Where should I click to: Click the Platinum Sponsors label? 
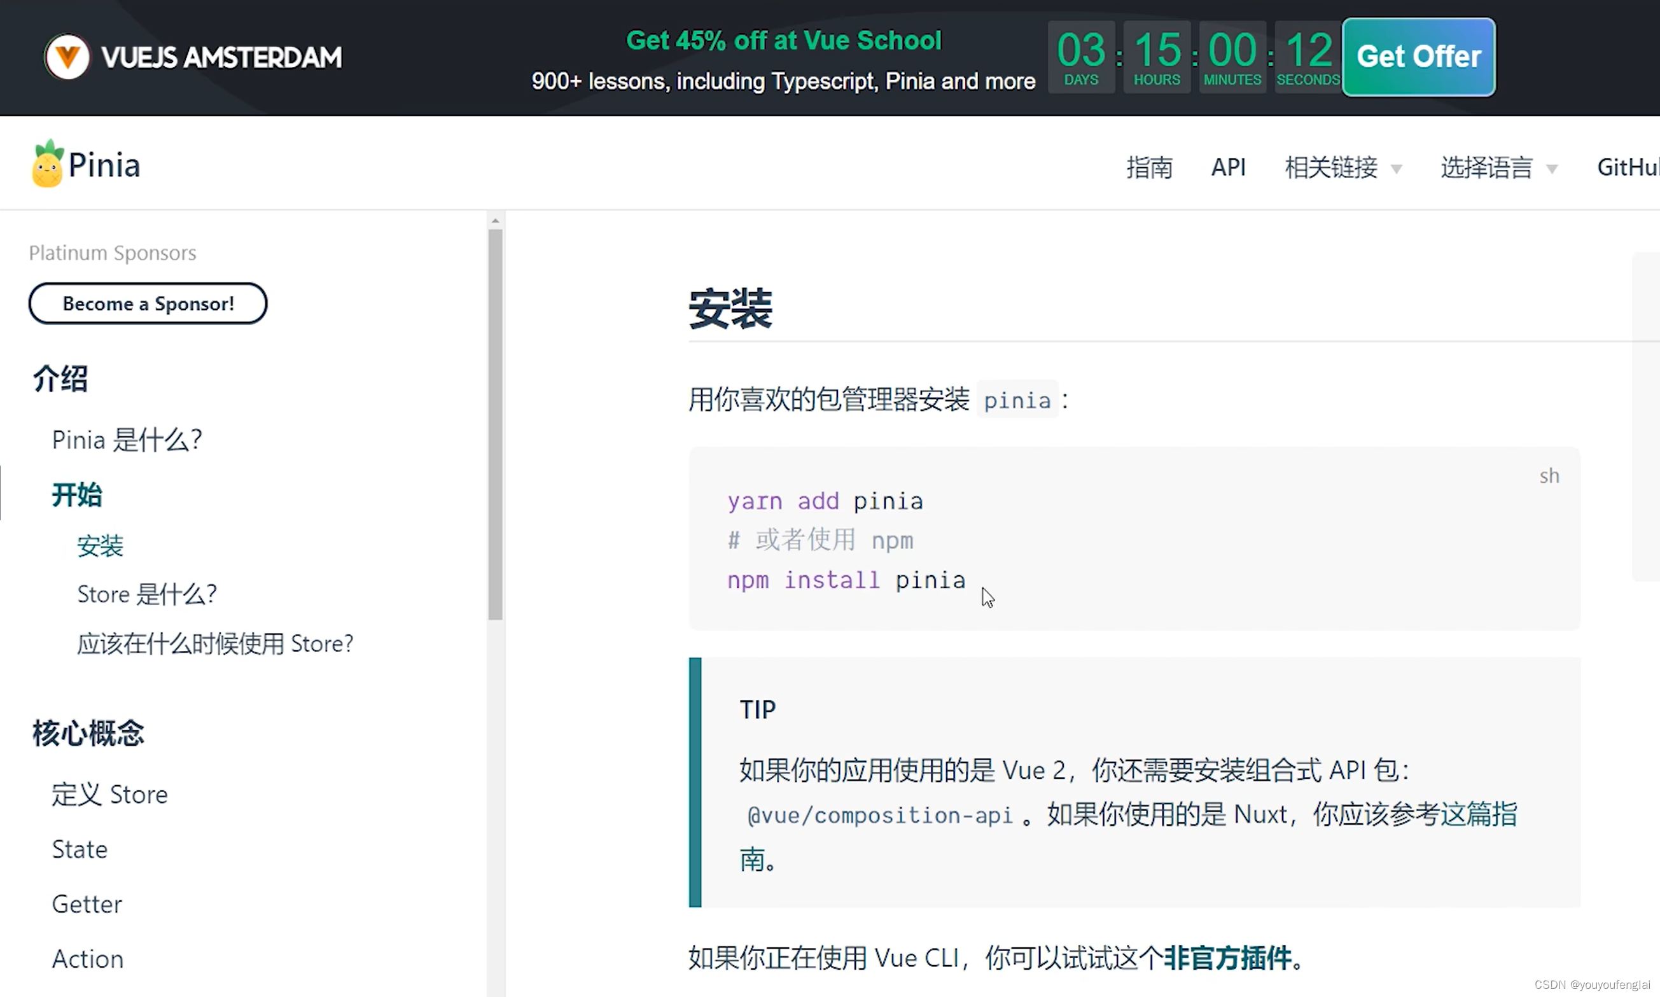point(112,253)
